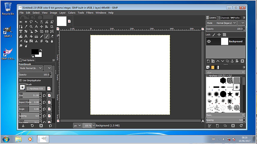
Task: Select the Text tool
Action: 26,36
